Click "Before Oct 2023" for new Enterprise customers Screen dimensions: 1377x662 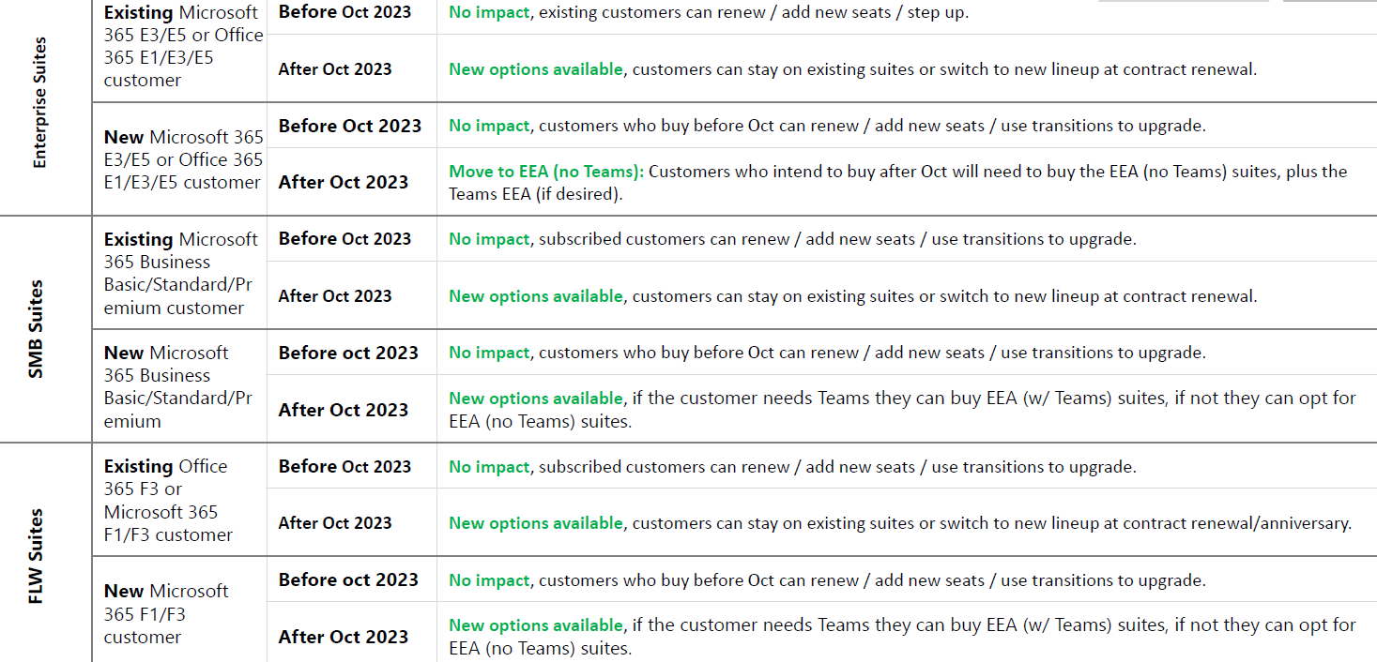[350, 126]
